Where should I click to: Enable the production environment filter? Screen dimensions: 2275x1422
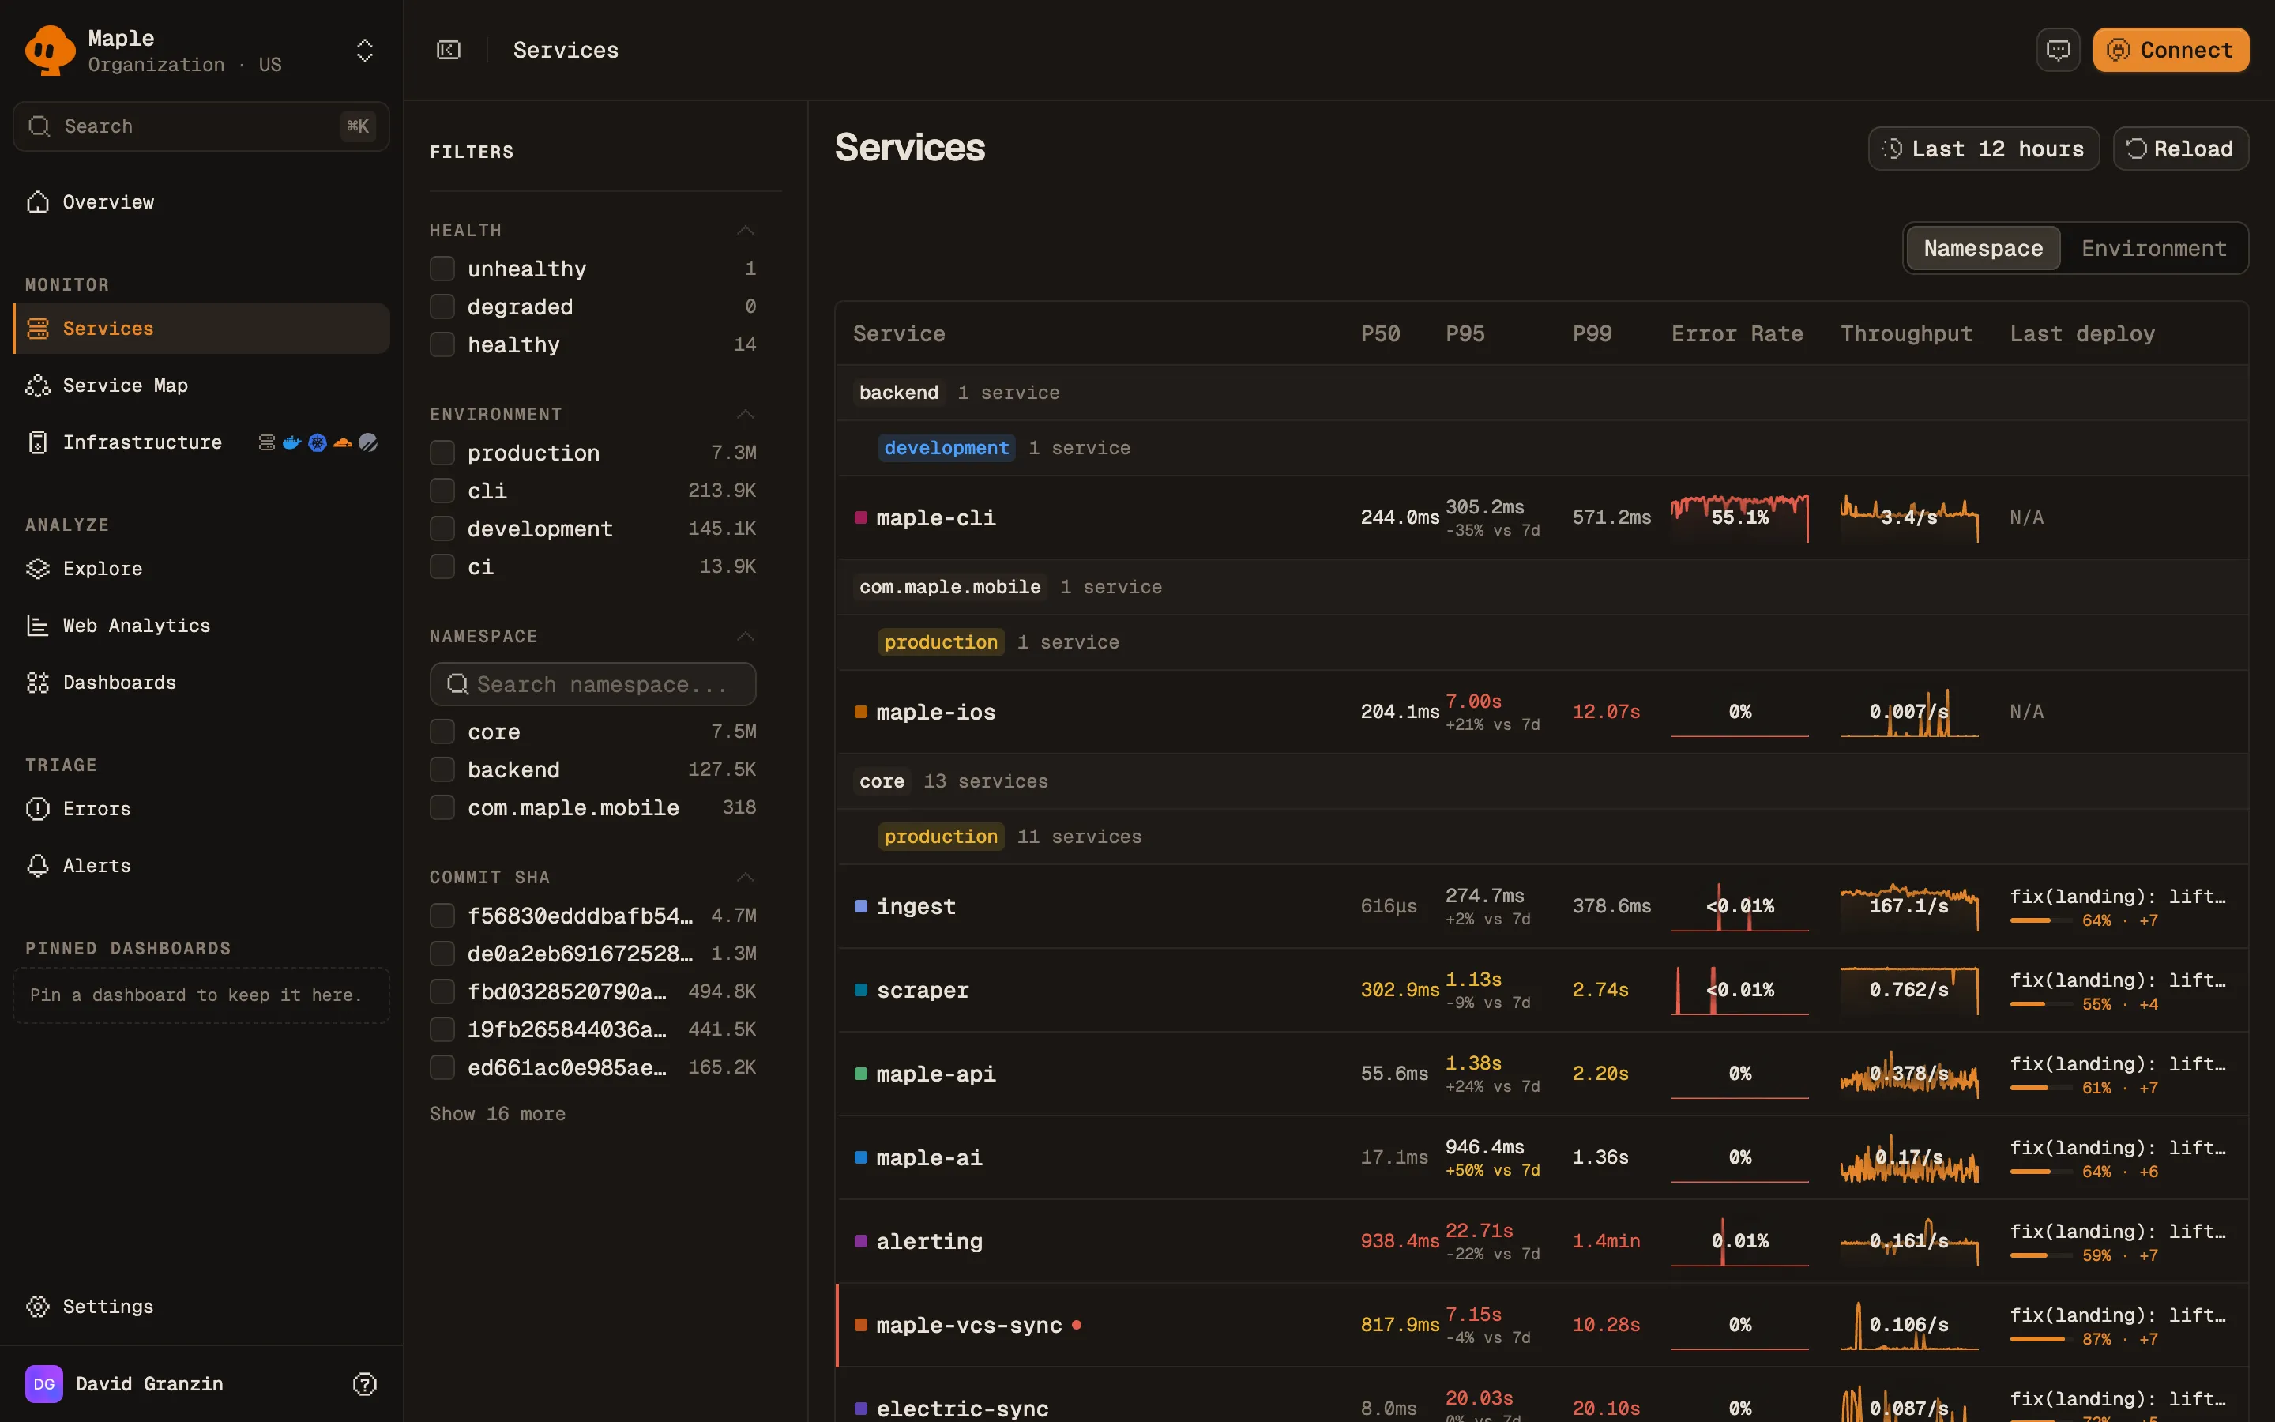[442, 453]
